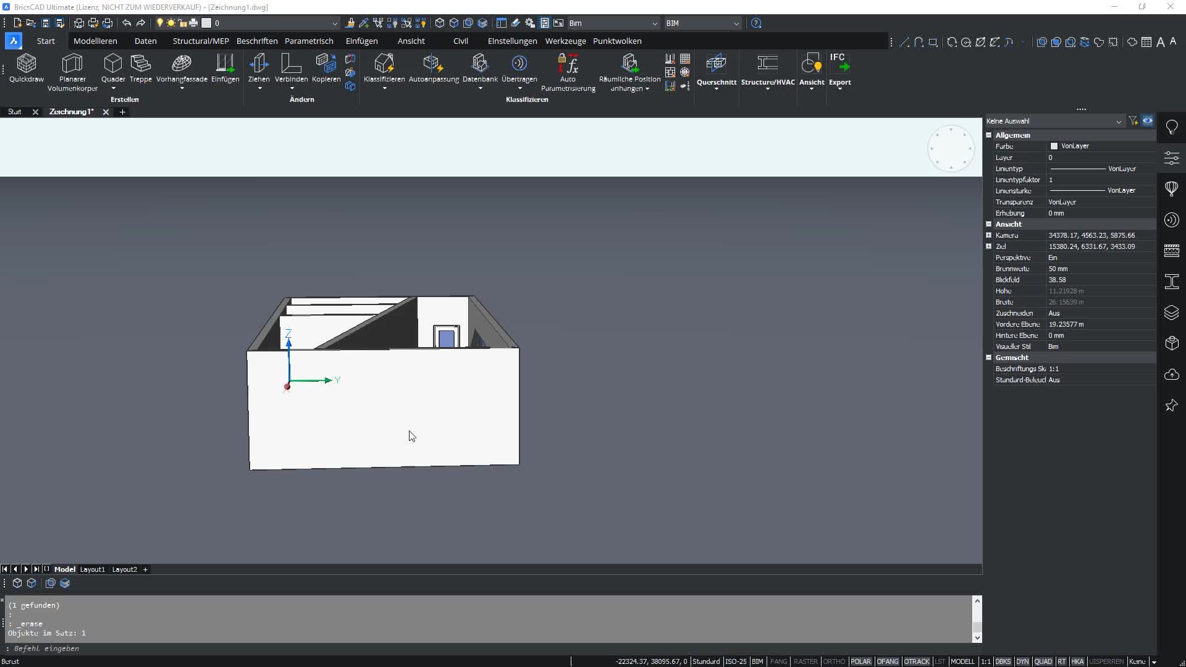Open the help question mark icon

pos(756,23)
